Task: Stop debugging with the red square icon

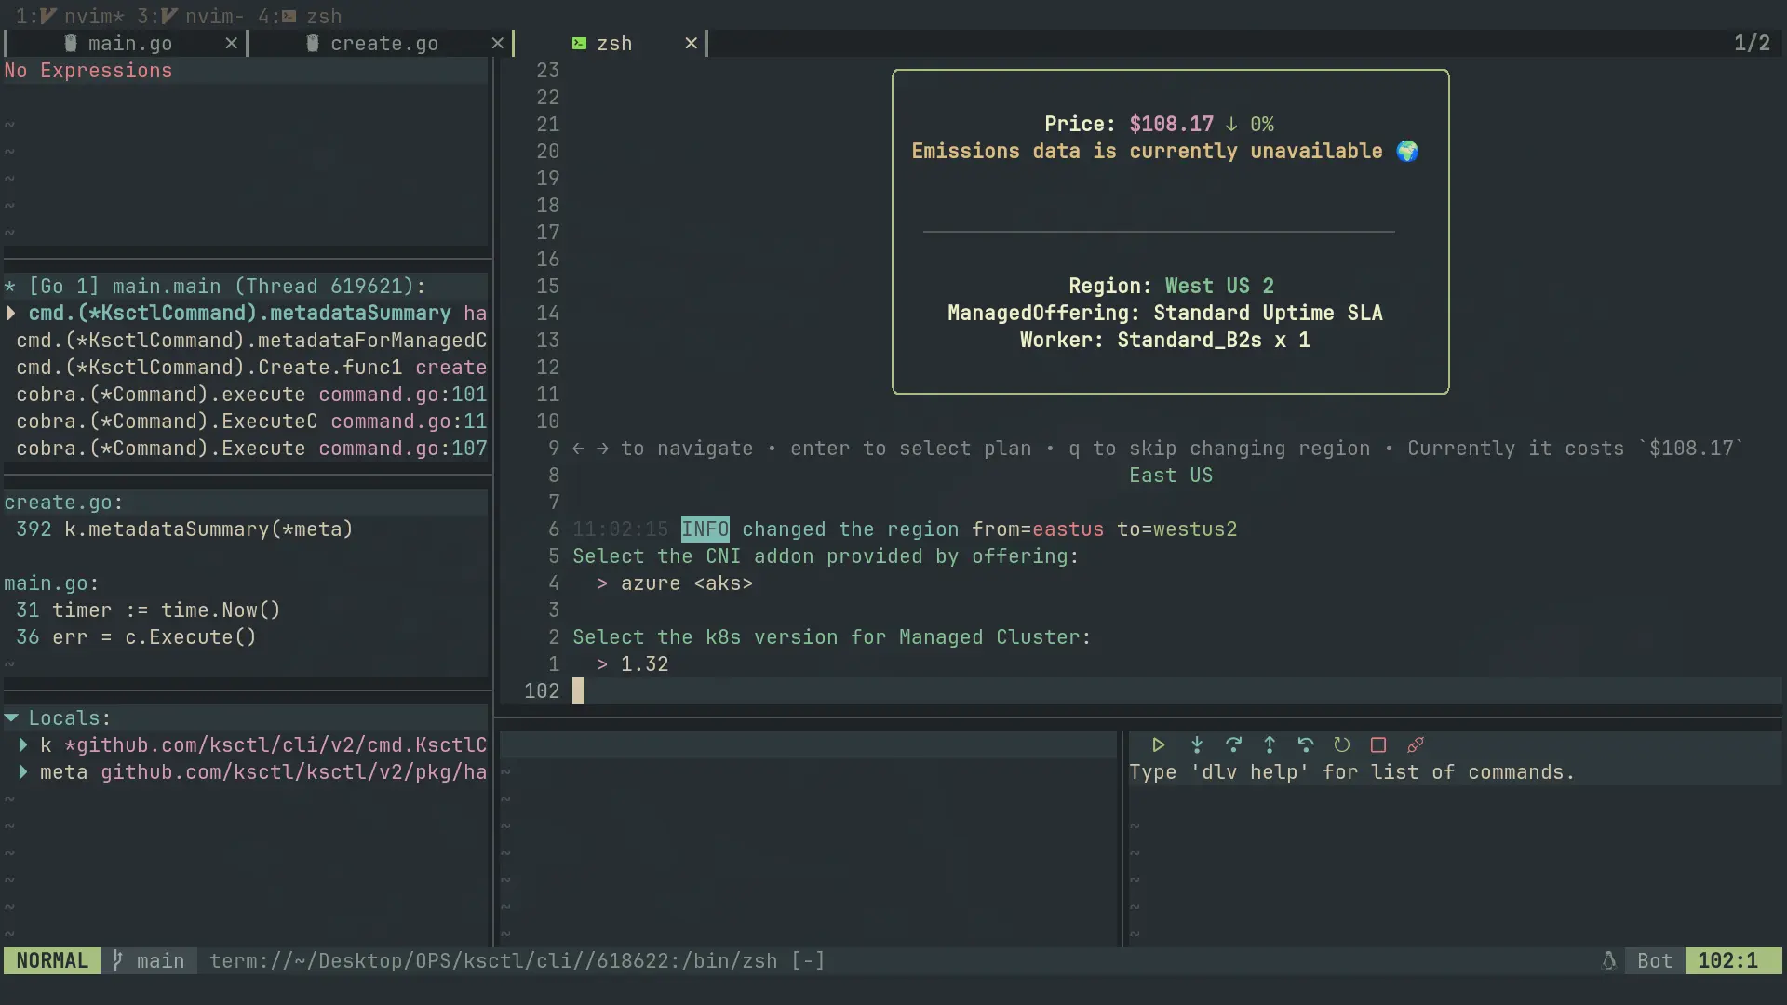Action: point(1378,745)
